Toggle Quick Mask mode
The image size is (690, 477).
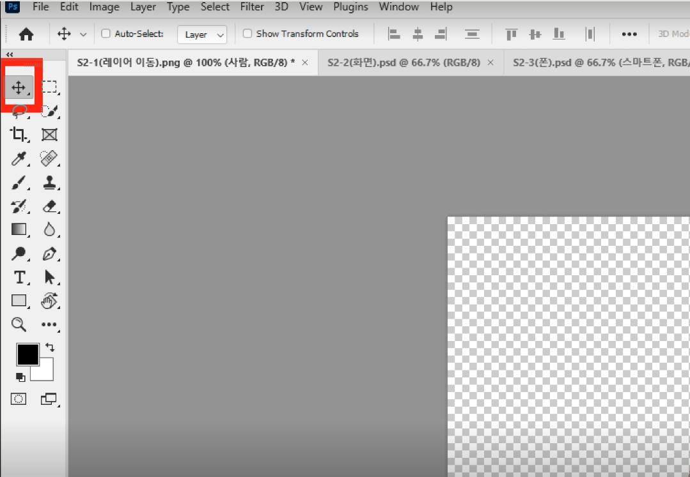pyautogui.click(x=19, y=399)
